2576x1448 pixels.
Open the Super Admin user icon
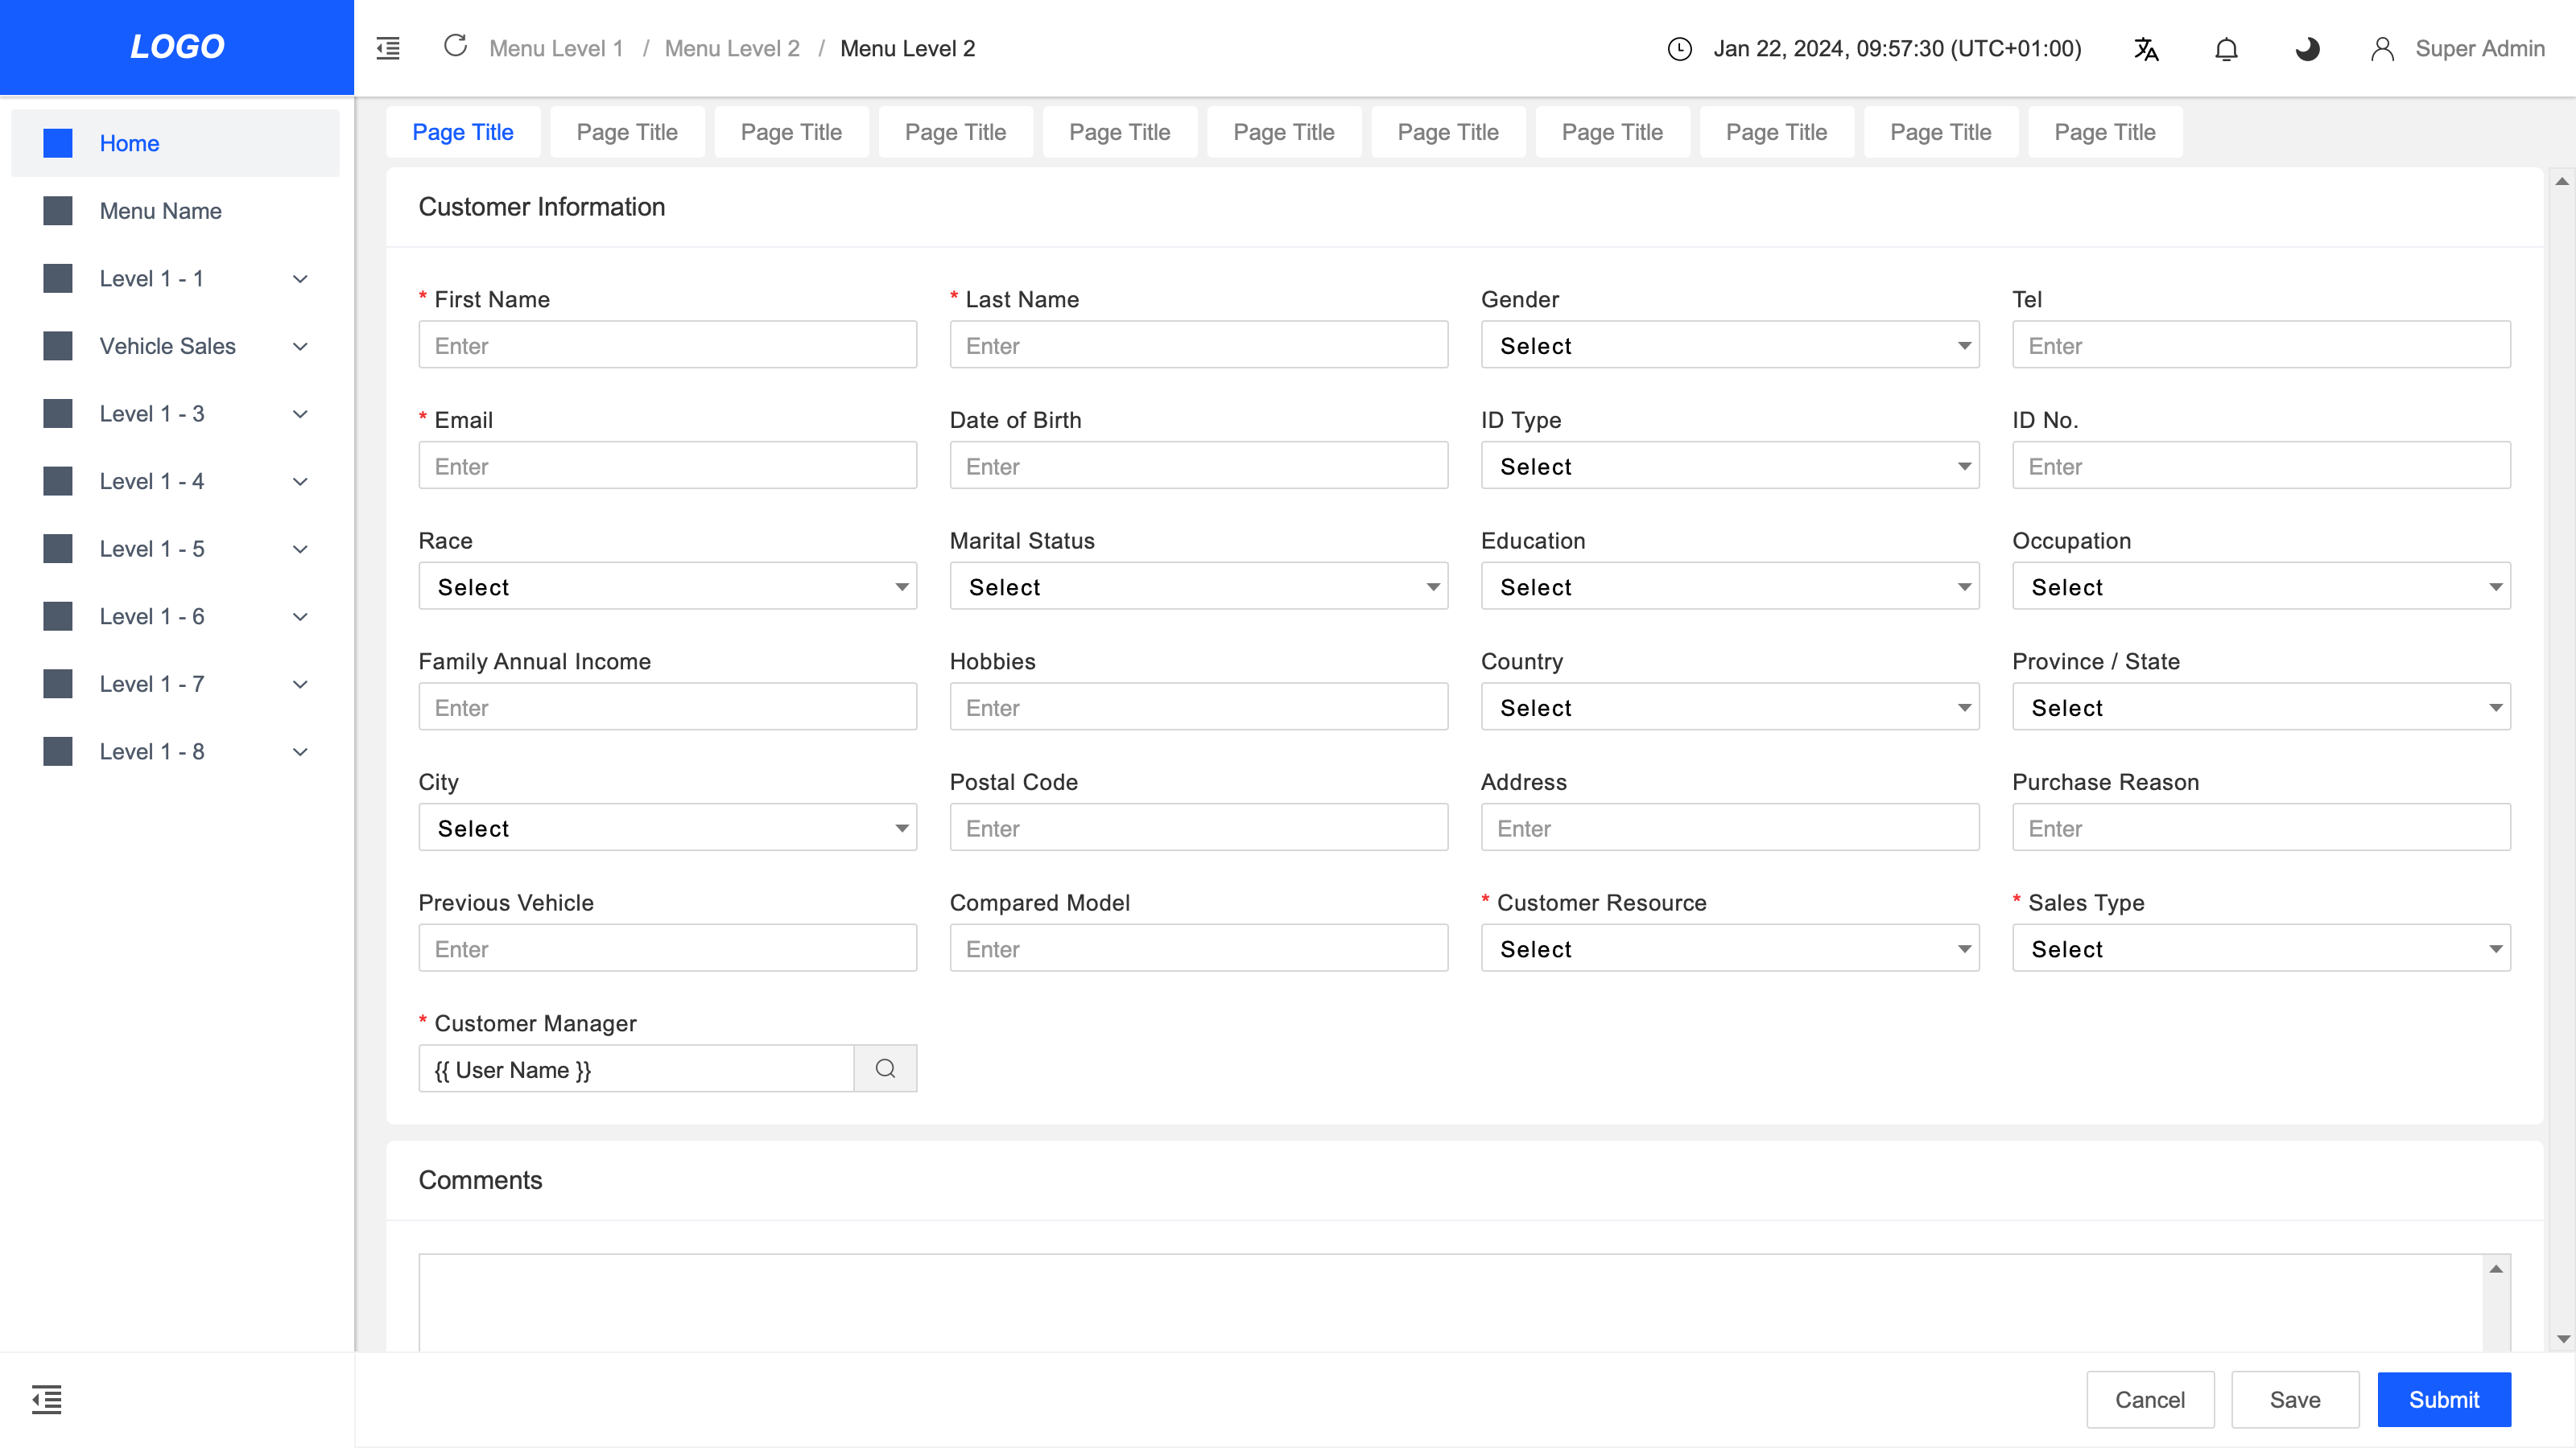click(2382, 49)
